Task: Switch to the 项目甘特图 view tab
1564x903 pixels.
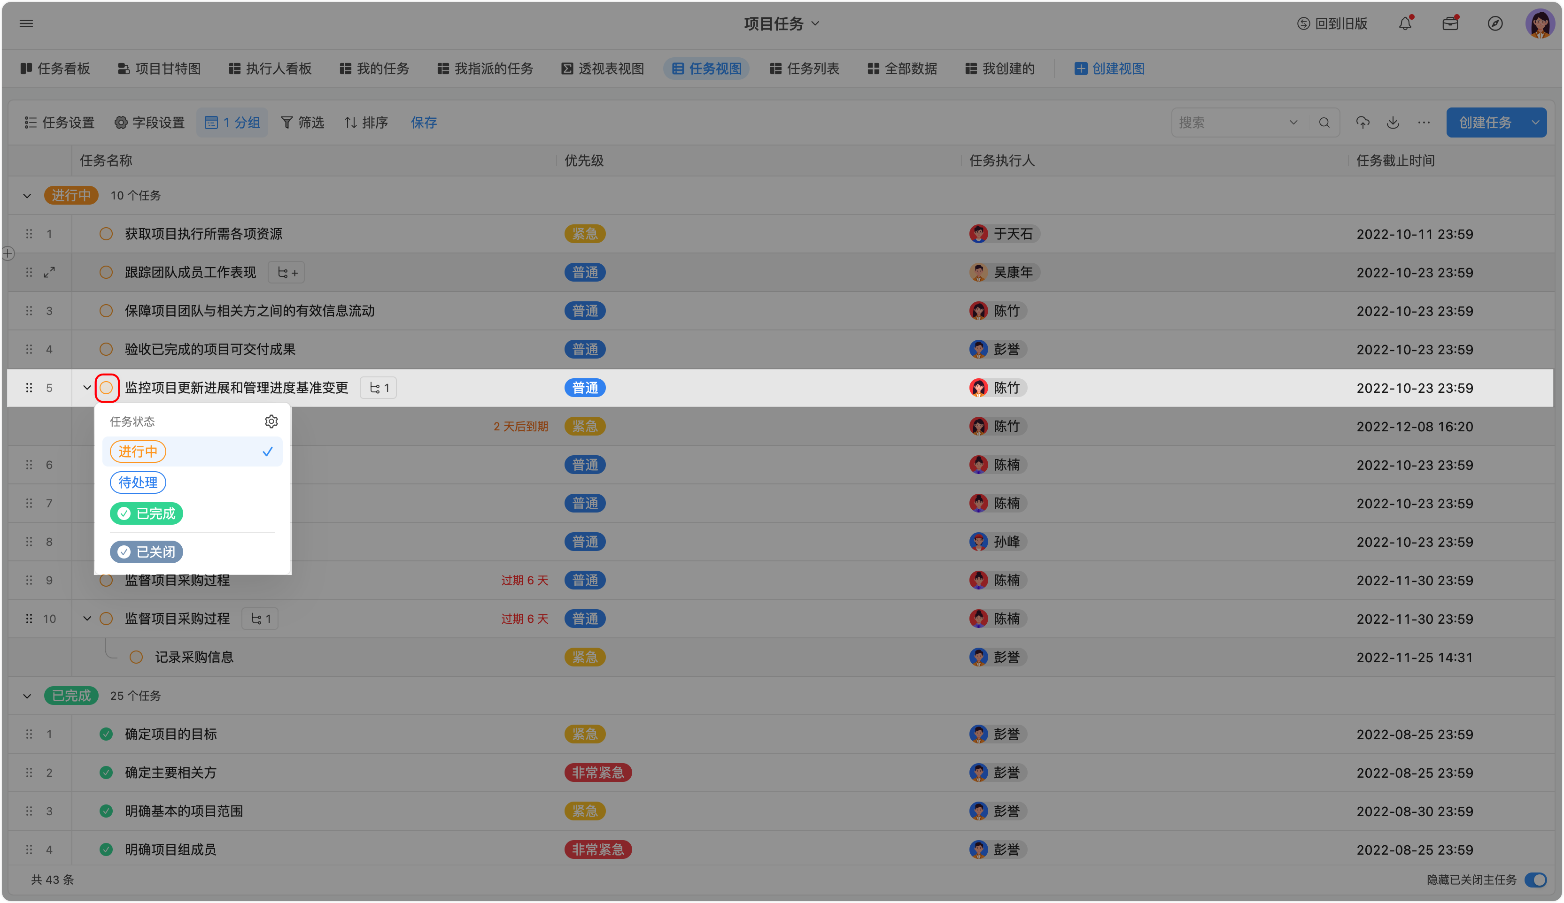Action: click(x=160, y=69)
